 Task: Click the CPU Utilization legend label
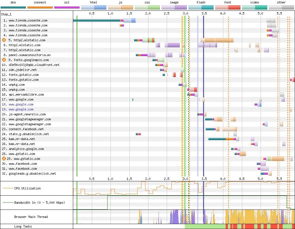click(x=27, y=188)
